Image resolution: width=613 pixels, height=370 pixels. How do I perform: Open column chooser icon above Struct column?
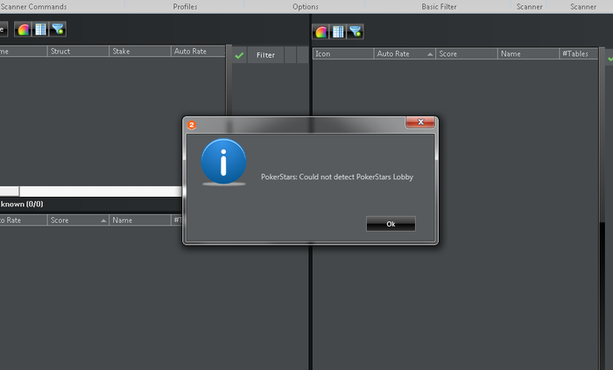click(40, 29)
